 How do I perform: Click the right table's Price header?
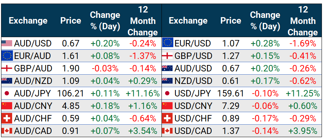[x=231, y=21]
